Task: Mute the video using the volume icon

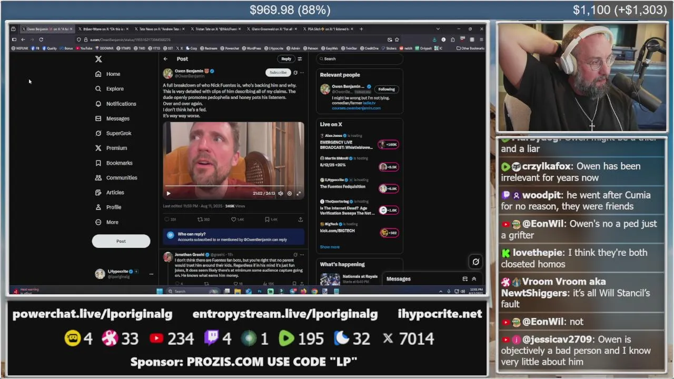Action: pos(281,193)
